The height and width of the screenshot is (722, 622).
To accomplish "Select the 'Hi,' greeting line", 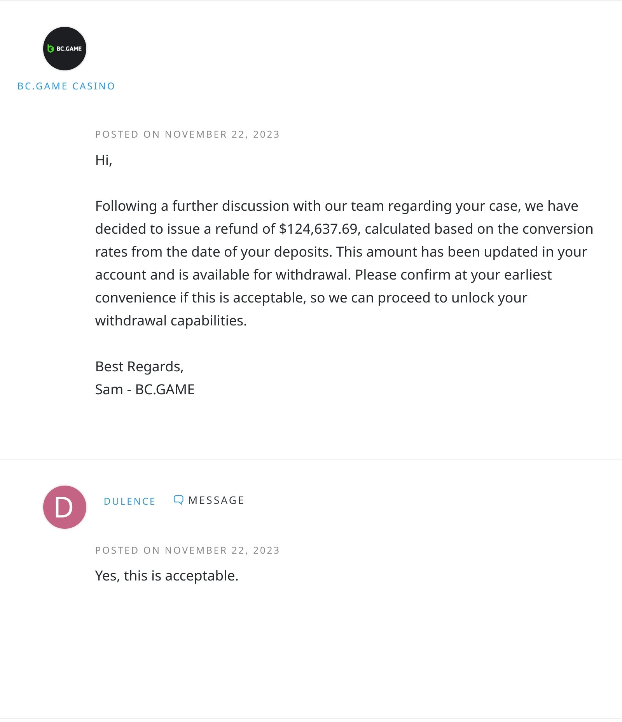I will [104, 160].
